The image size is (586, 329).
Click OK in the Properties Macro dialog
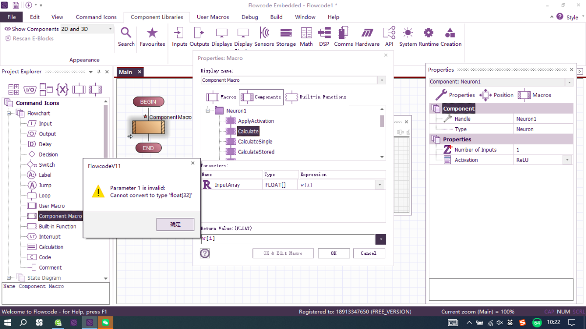[x=334, y=253]
